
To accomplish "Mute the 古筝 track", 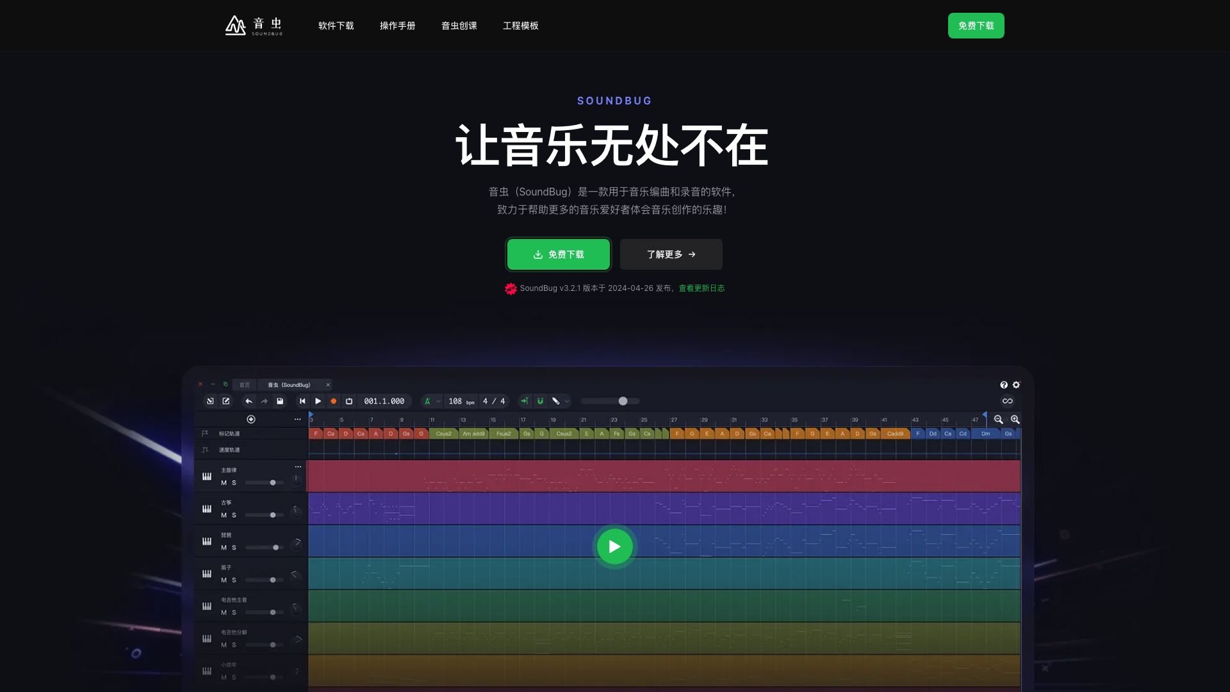I will tap(224, 515).
